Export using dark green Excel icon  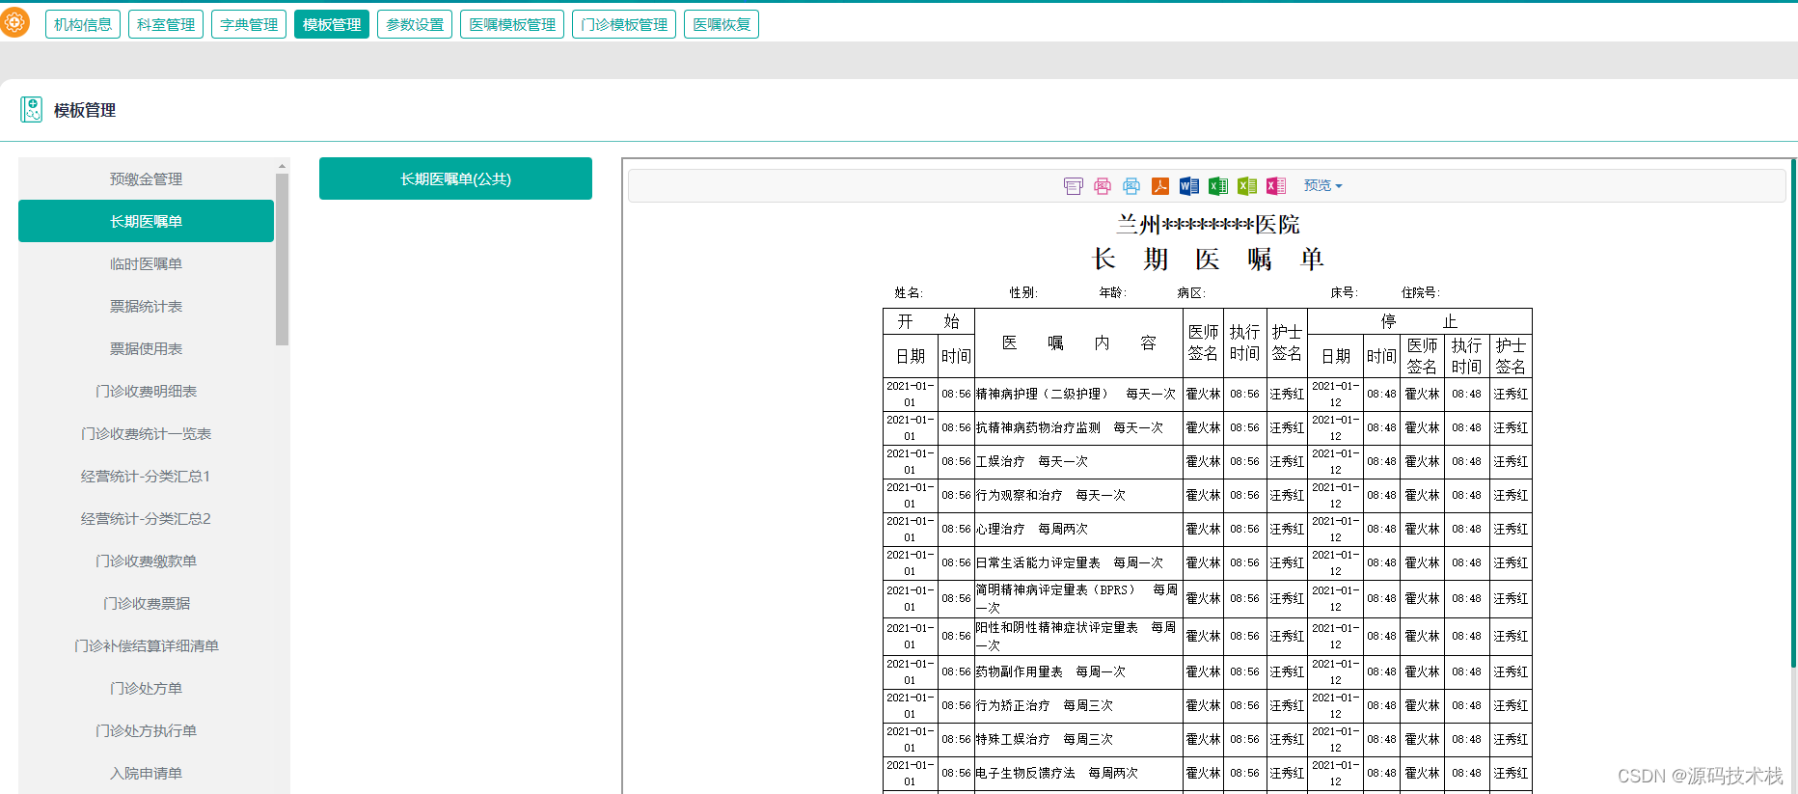coord(1218,185)
